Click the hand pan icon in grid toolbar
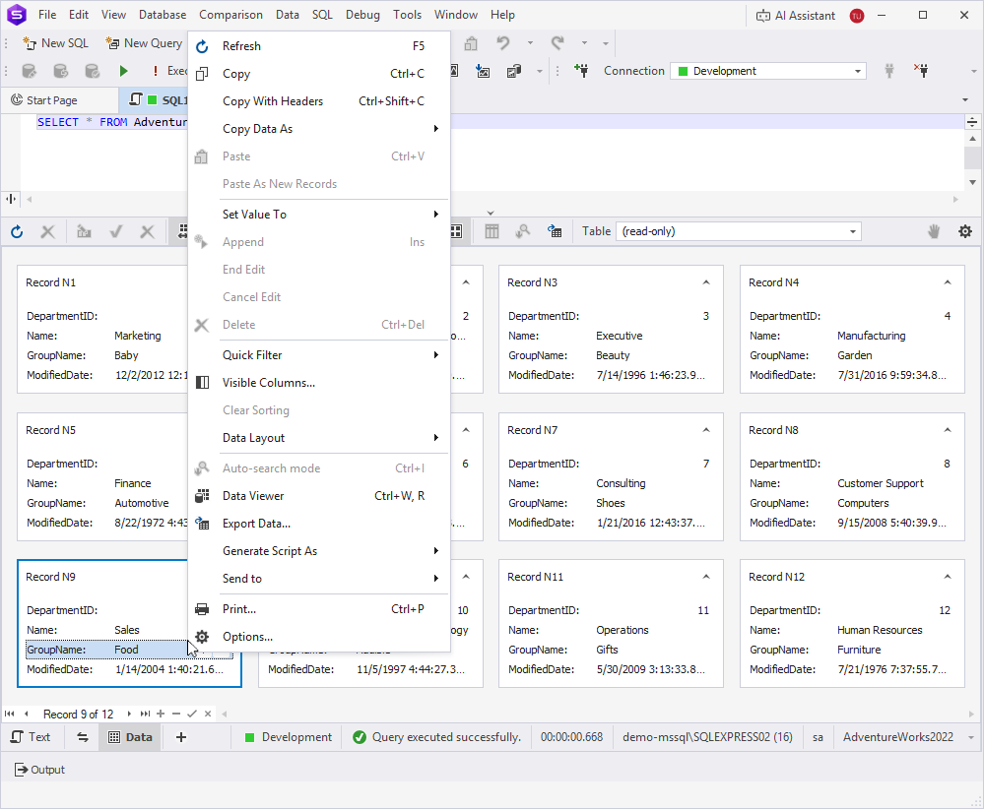Viewport: 984px width, 809px height. coord(933,231)
